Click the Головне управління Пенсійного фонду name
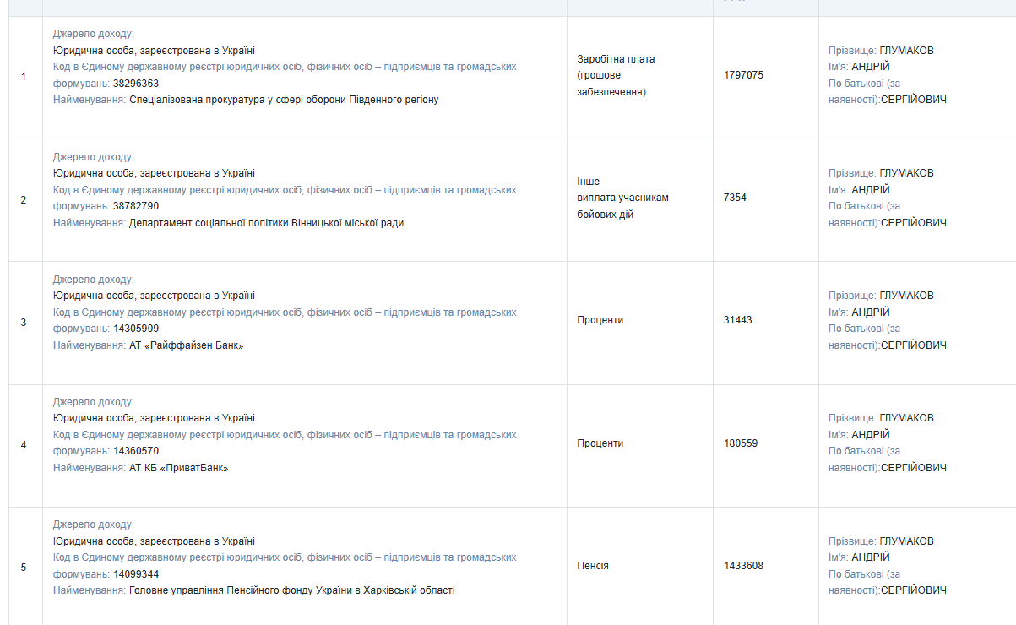Image resolution: width=1016 pixels, height=625 pixels. [x=291, y=590]
